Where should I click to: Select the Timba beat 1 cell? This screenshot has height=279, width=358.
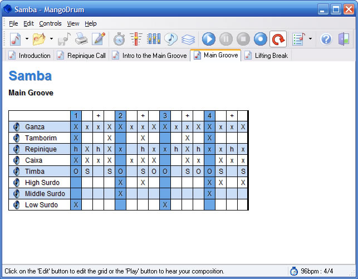(x=76, y=172)
